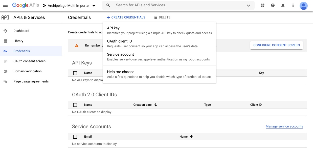Open the three-dot more options menu

pyautogui.click(x=293, y=5)
